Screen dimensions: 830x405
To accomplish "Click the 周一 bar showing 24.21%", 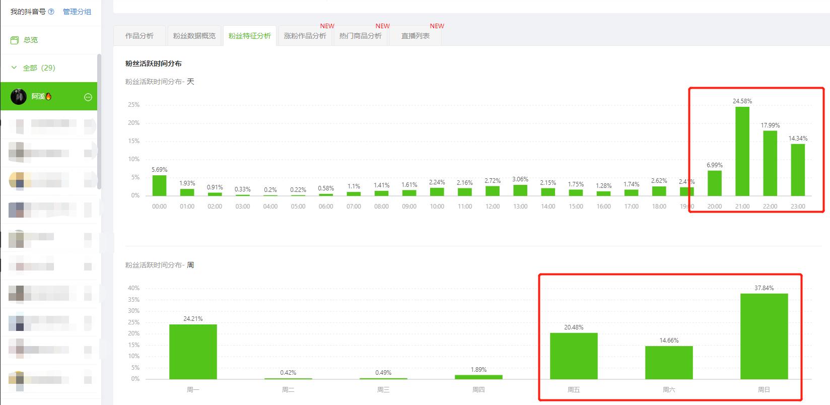I will tap(193, 352).
